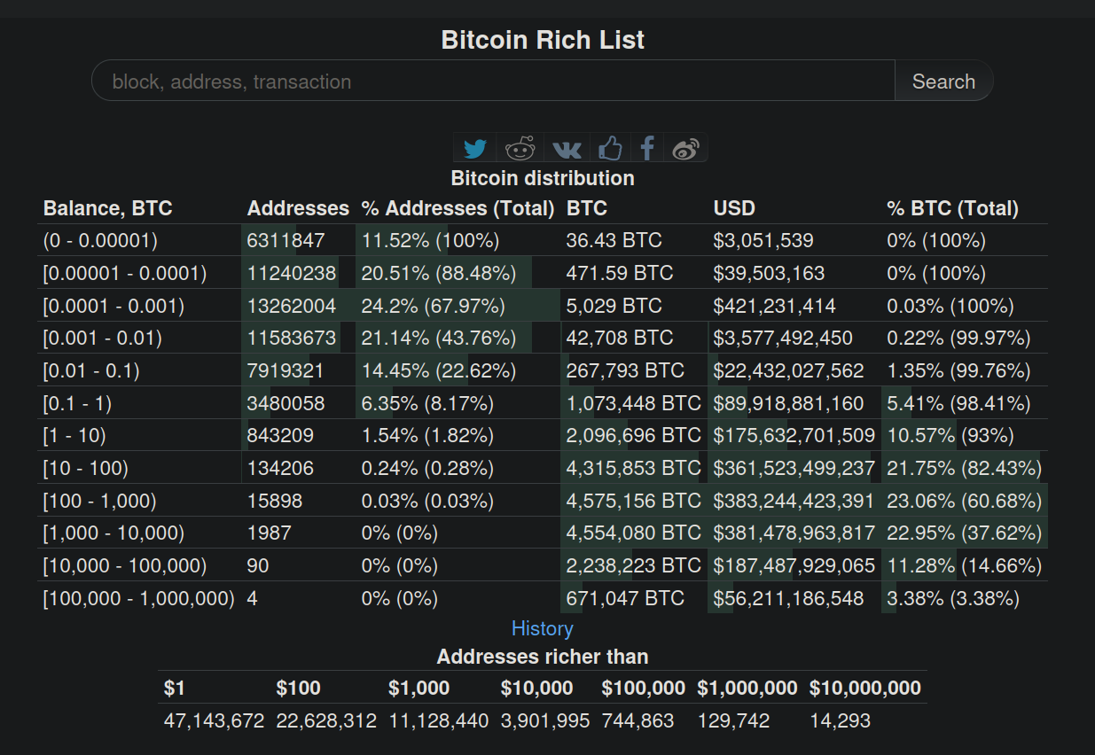Click the $1,000 column header

[418, 688]
